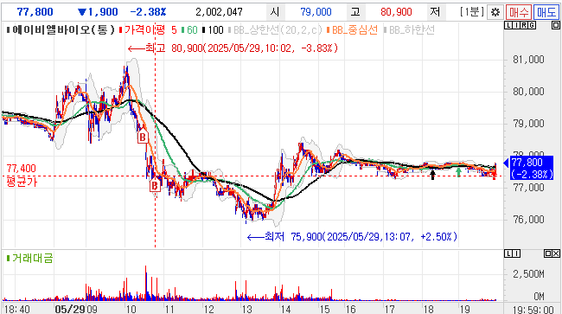Click the R icon in the price chart pane
This screenshot has height=314, width=562.
coord(524,25)
